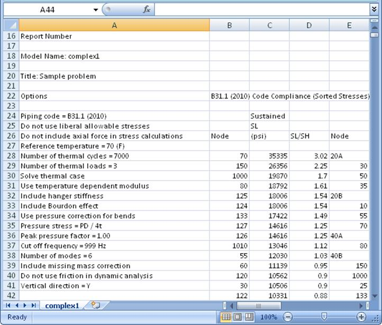
Task: Switch to Page Layout view
Action: click(x=238, y=317)
